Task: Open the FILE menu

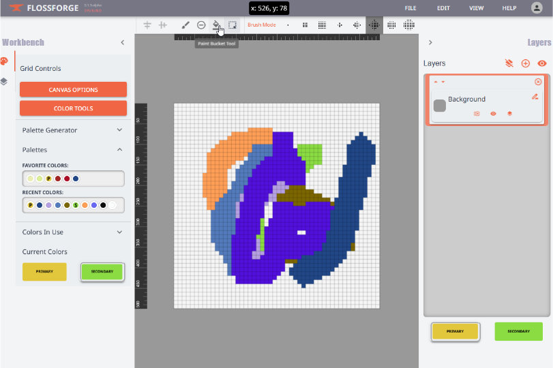Action: [410, 8]
